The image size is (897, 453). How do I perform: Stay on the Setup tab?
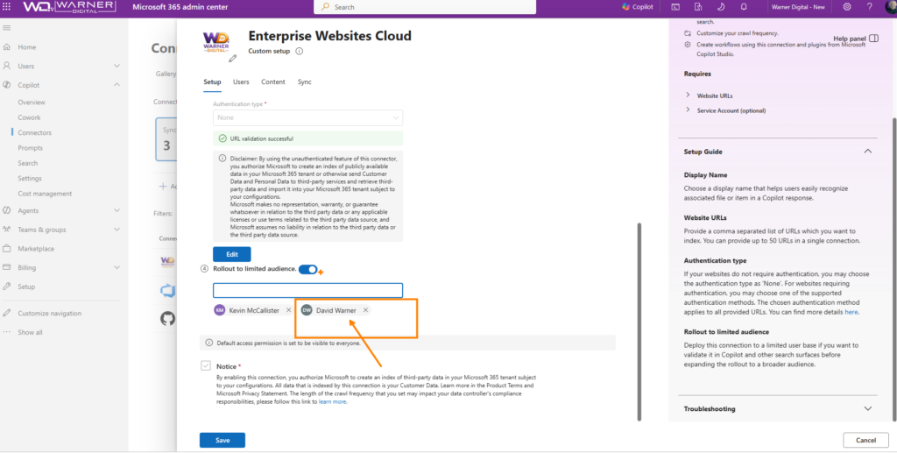pyautogui.click(x=212, y=81)
